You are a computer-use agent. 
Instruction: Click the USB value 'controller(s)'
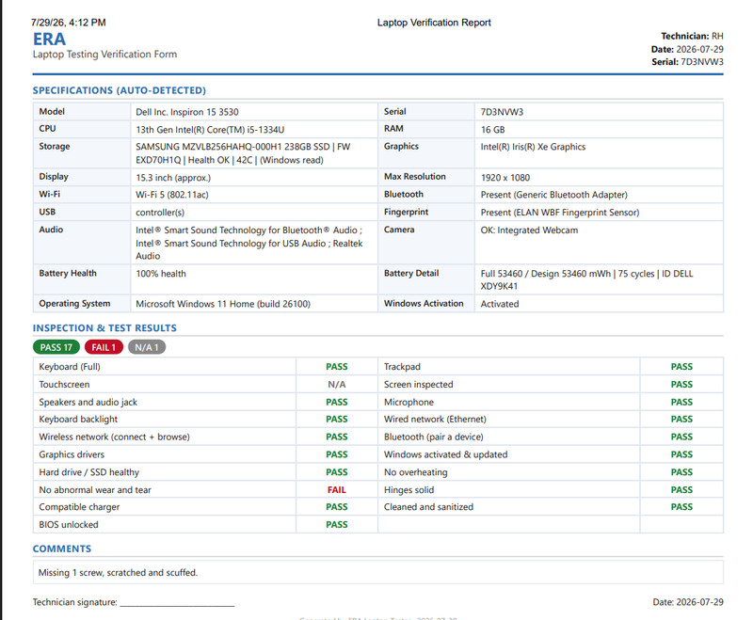[x=160, y=213]
